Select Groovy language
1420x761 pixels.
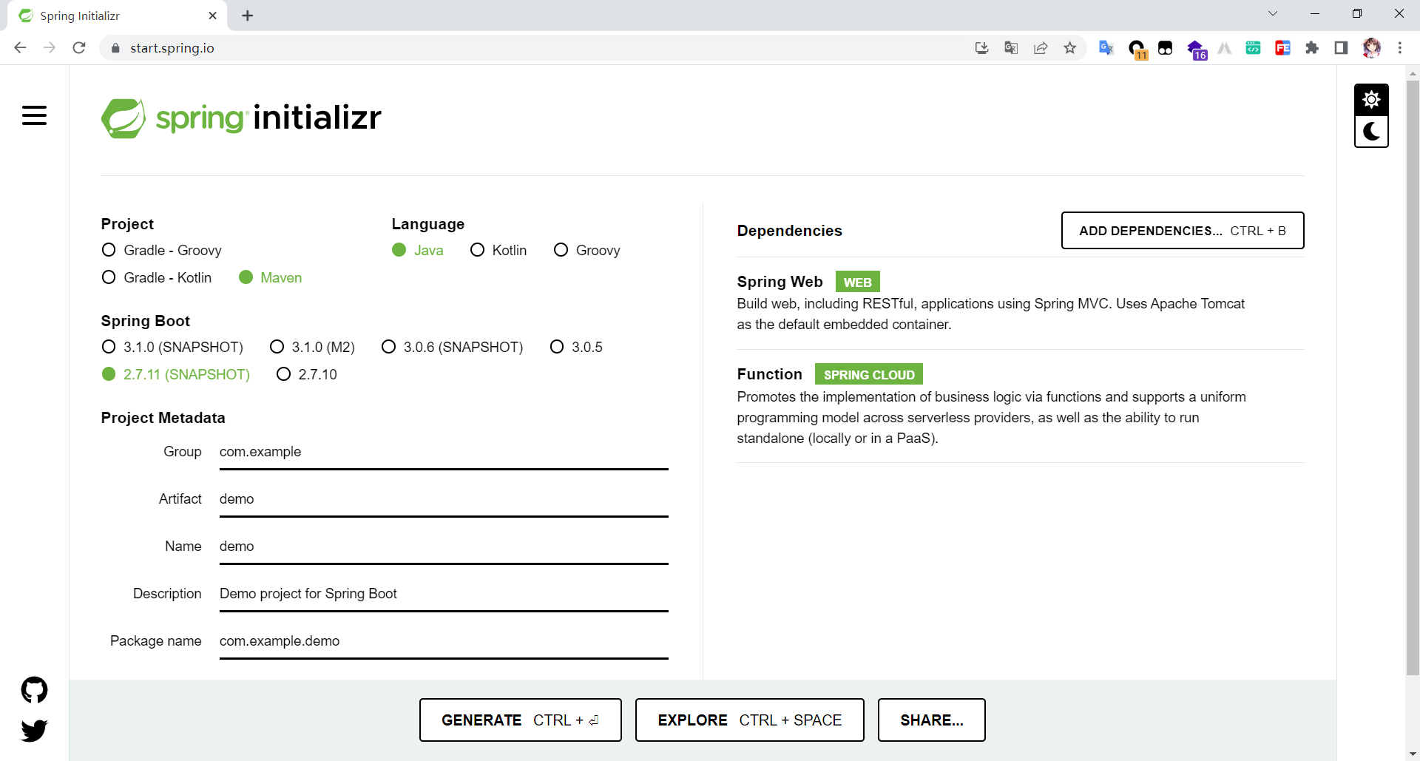(x=586, y=250)
